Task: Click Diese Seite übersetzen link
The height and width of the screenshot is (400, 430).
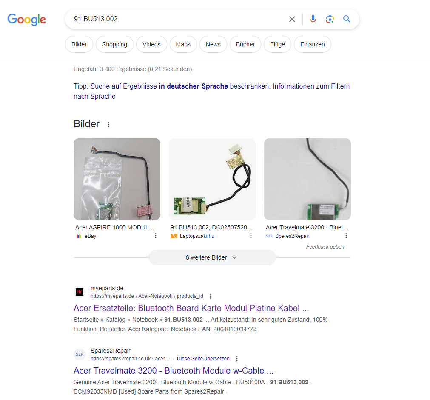Action: pos(203,359)
